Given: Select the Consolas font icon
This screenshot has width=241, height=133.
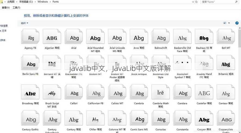Looking at the screenshot, I should click(x=160, y=118).
